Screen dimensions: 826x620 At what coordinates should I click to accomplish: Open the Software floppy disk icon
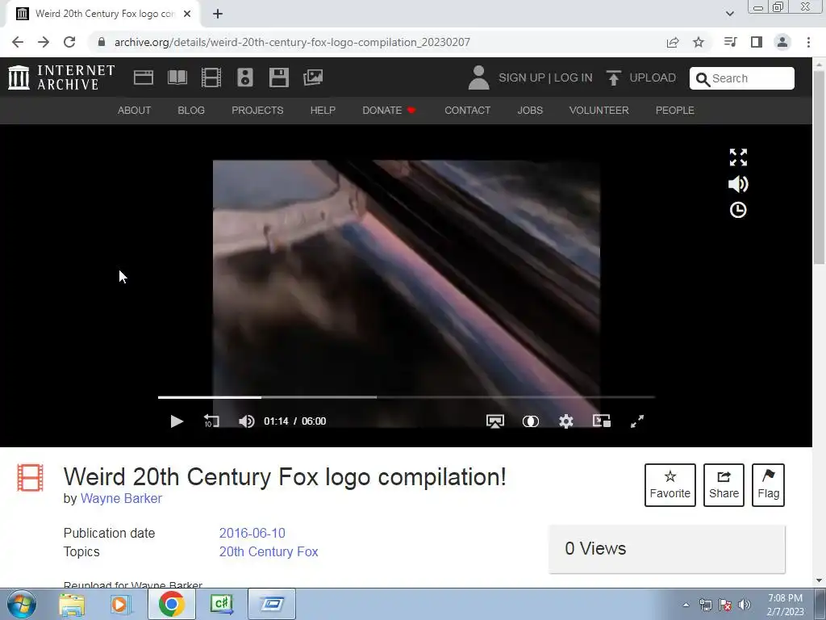pos(278,77)
